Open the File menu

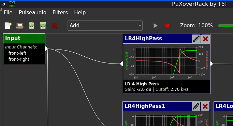(8, 13)
